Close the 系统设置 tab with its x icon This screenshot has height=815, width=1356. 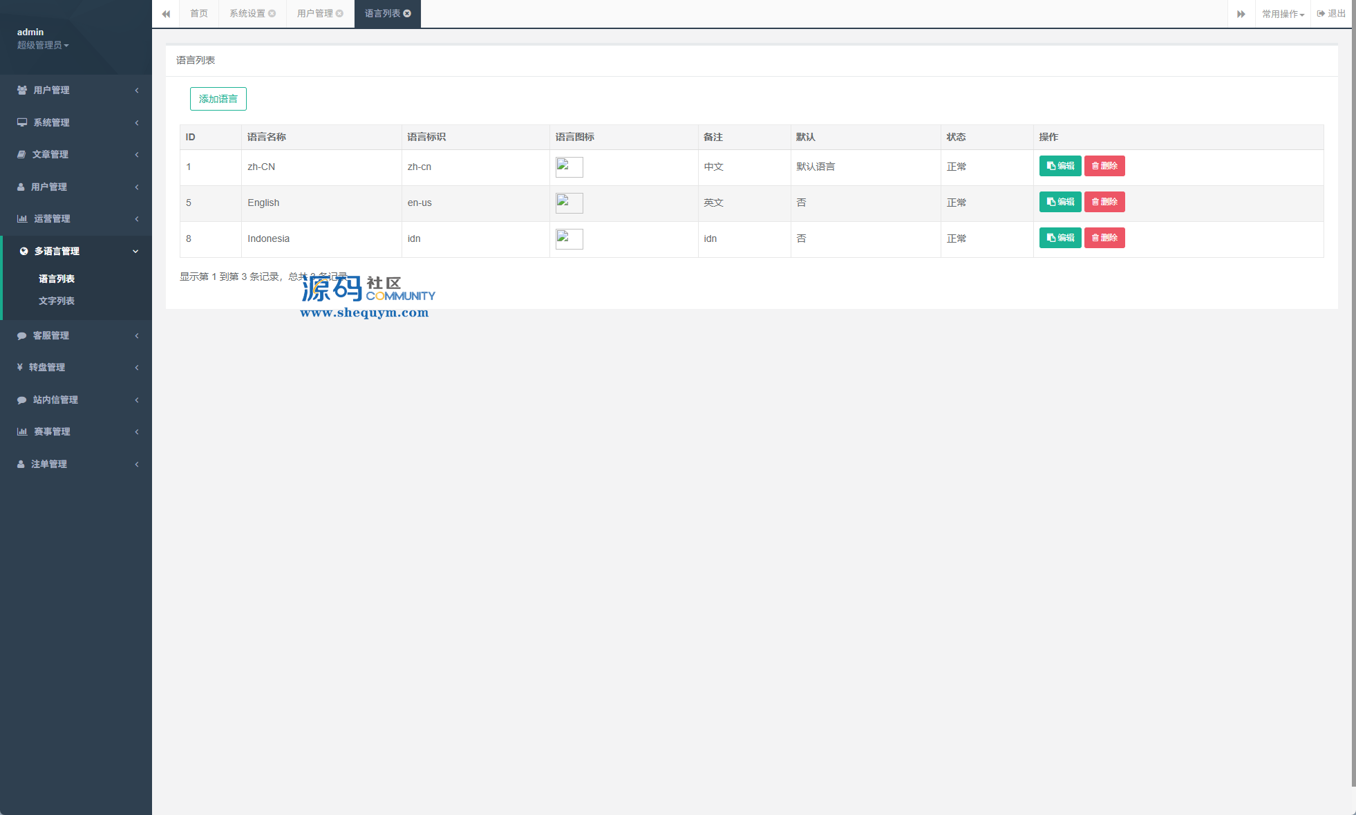272,14
